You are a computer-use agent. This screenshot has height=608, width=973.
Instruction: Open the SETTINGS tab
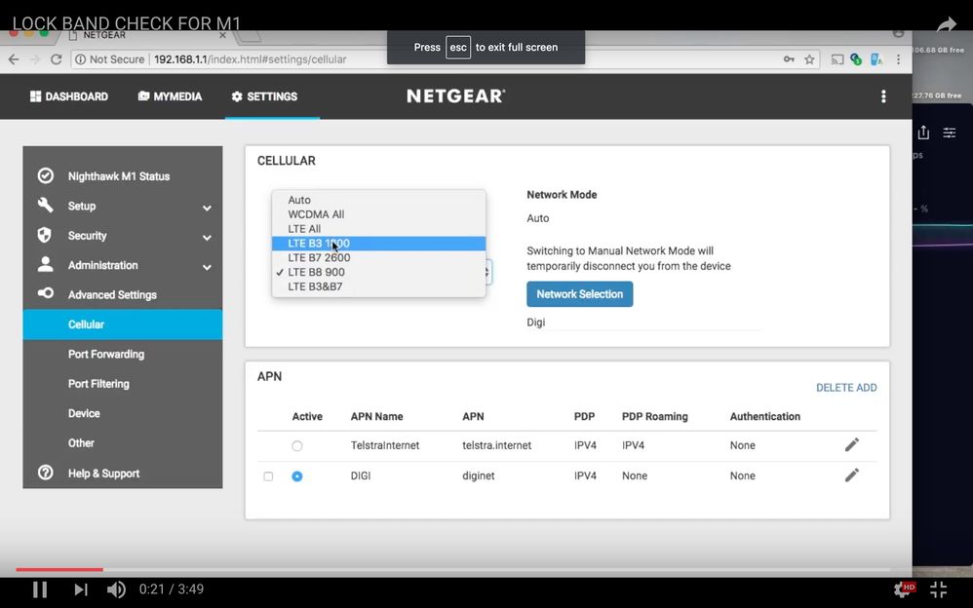pos(264,96)
